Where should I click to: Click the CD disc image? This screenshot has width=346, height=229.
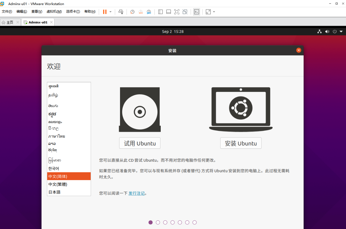(x=140, y=109)
